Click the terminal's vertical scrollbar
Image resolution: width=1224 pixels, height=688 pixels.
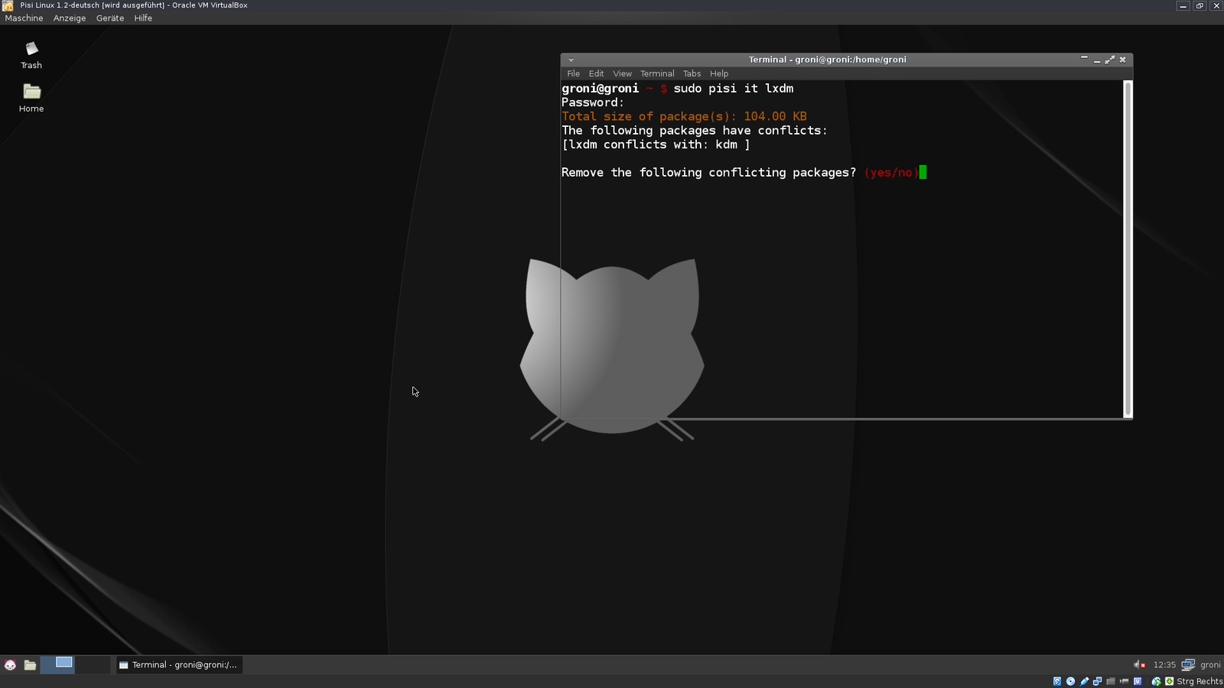click(x=1128, y=249)
